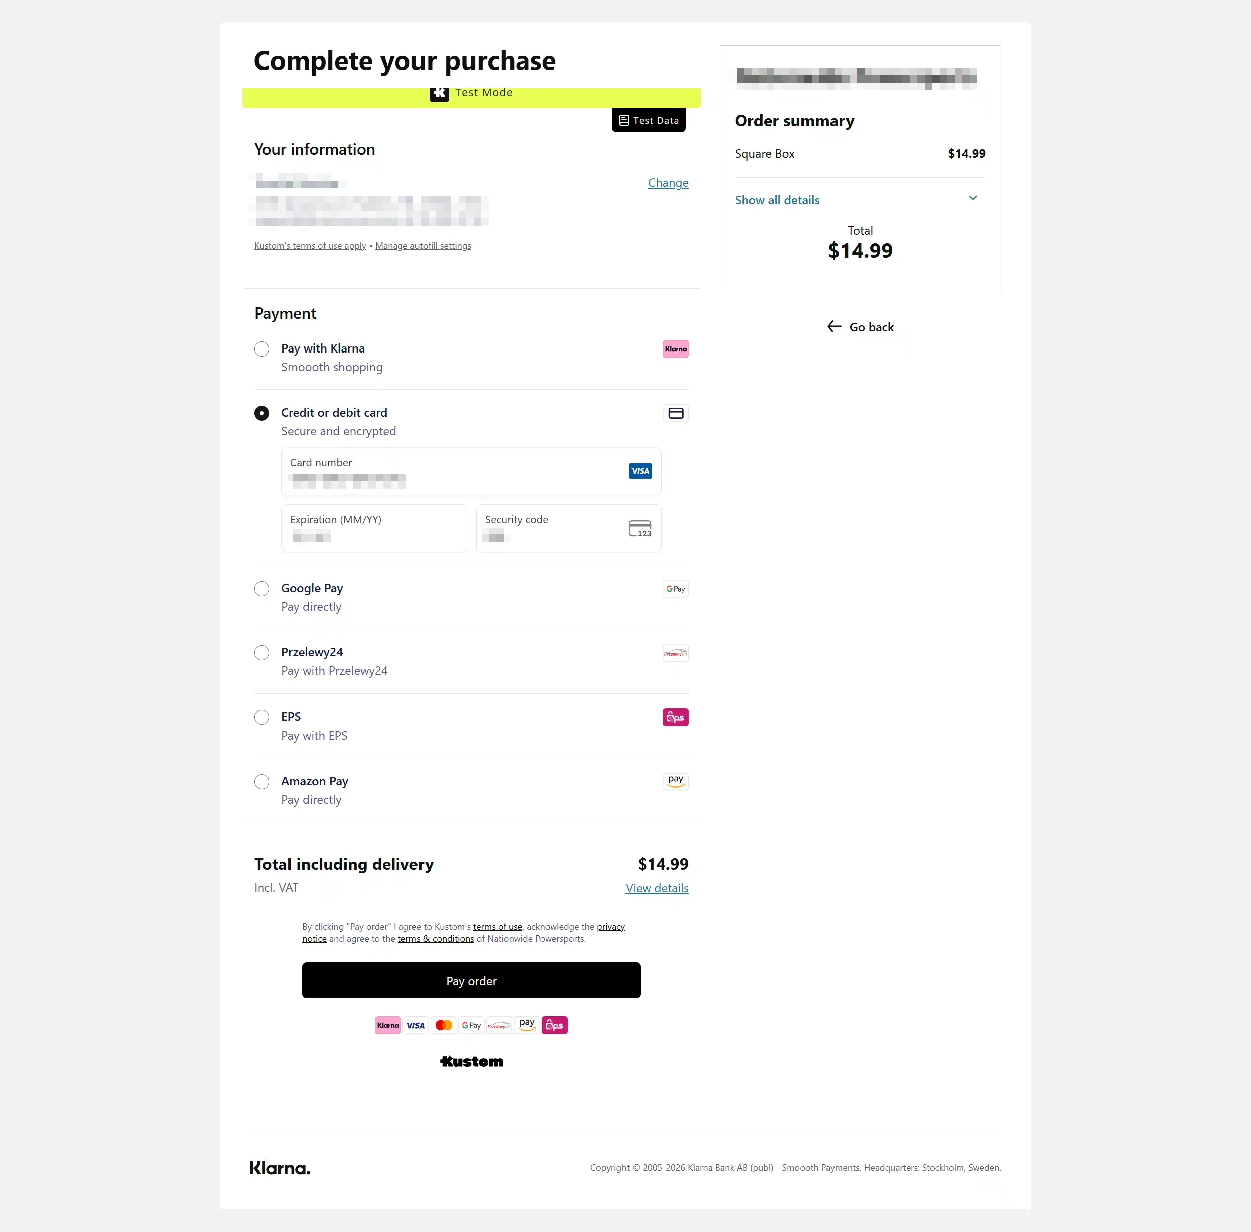Click the Kustom logo in Test Mode banner
This screenshot has height=1232, width=1251.
(439, 93)
